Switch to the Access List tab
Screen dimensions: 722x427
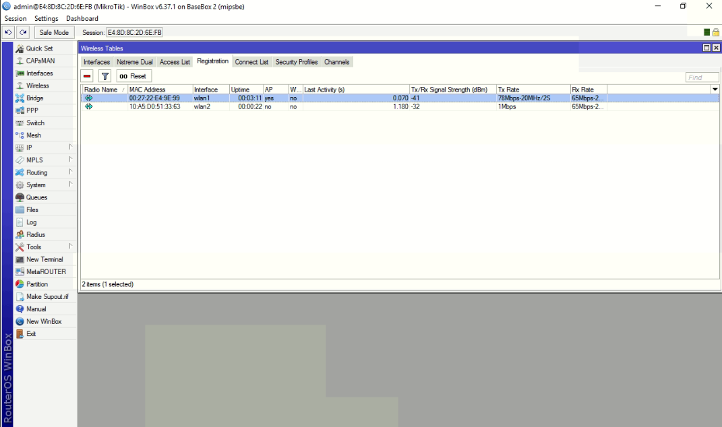(x=175, y=62)
